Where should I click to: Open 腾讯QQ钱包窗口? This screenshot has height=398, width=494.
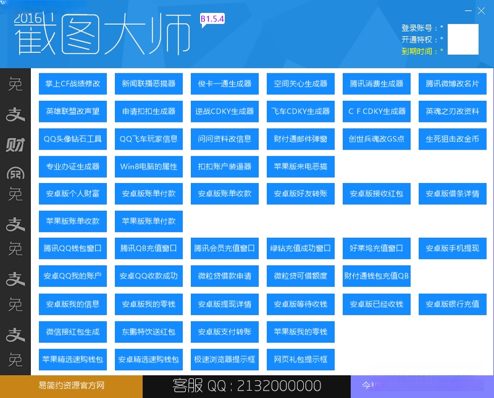coord(73,248)
